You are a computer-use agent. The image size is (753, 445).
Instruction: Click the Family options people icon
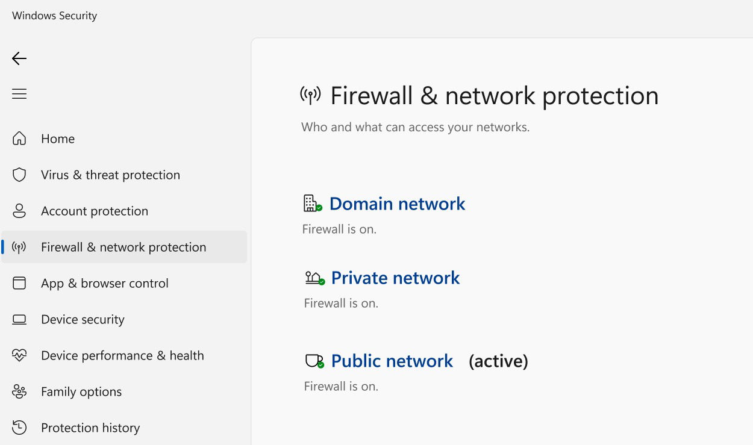[19, 391]
